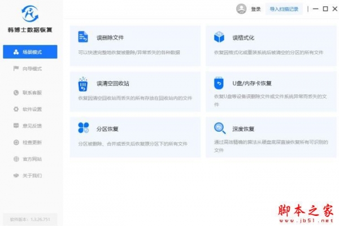Click the 韩博士数据恢复 app logo

[31, 12]
